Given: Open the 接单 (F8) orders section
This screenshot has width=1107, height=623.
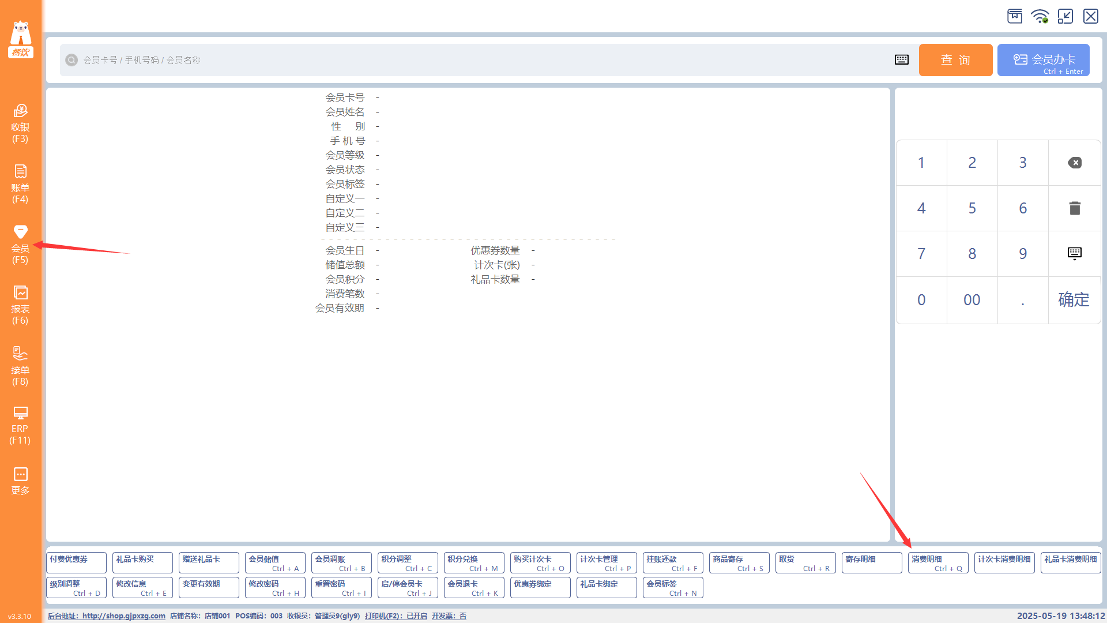Looking at the screenshot, I should tap(20, 366).
